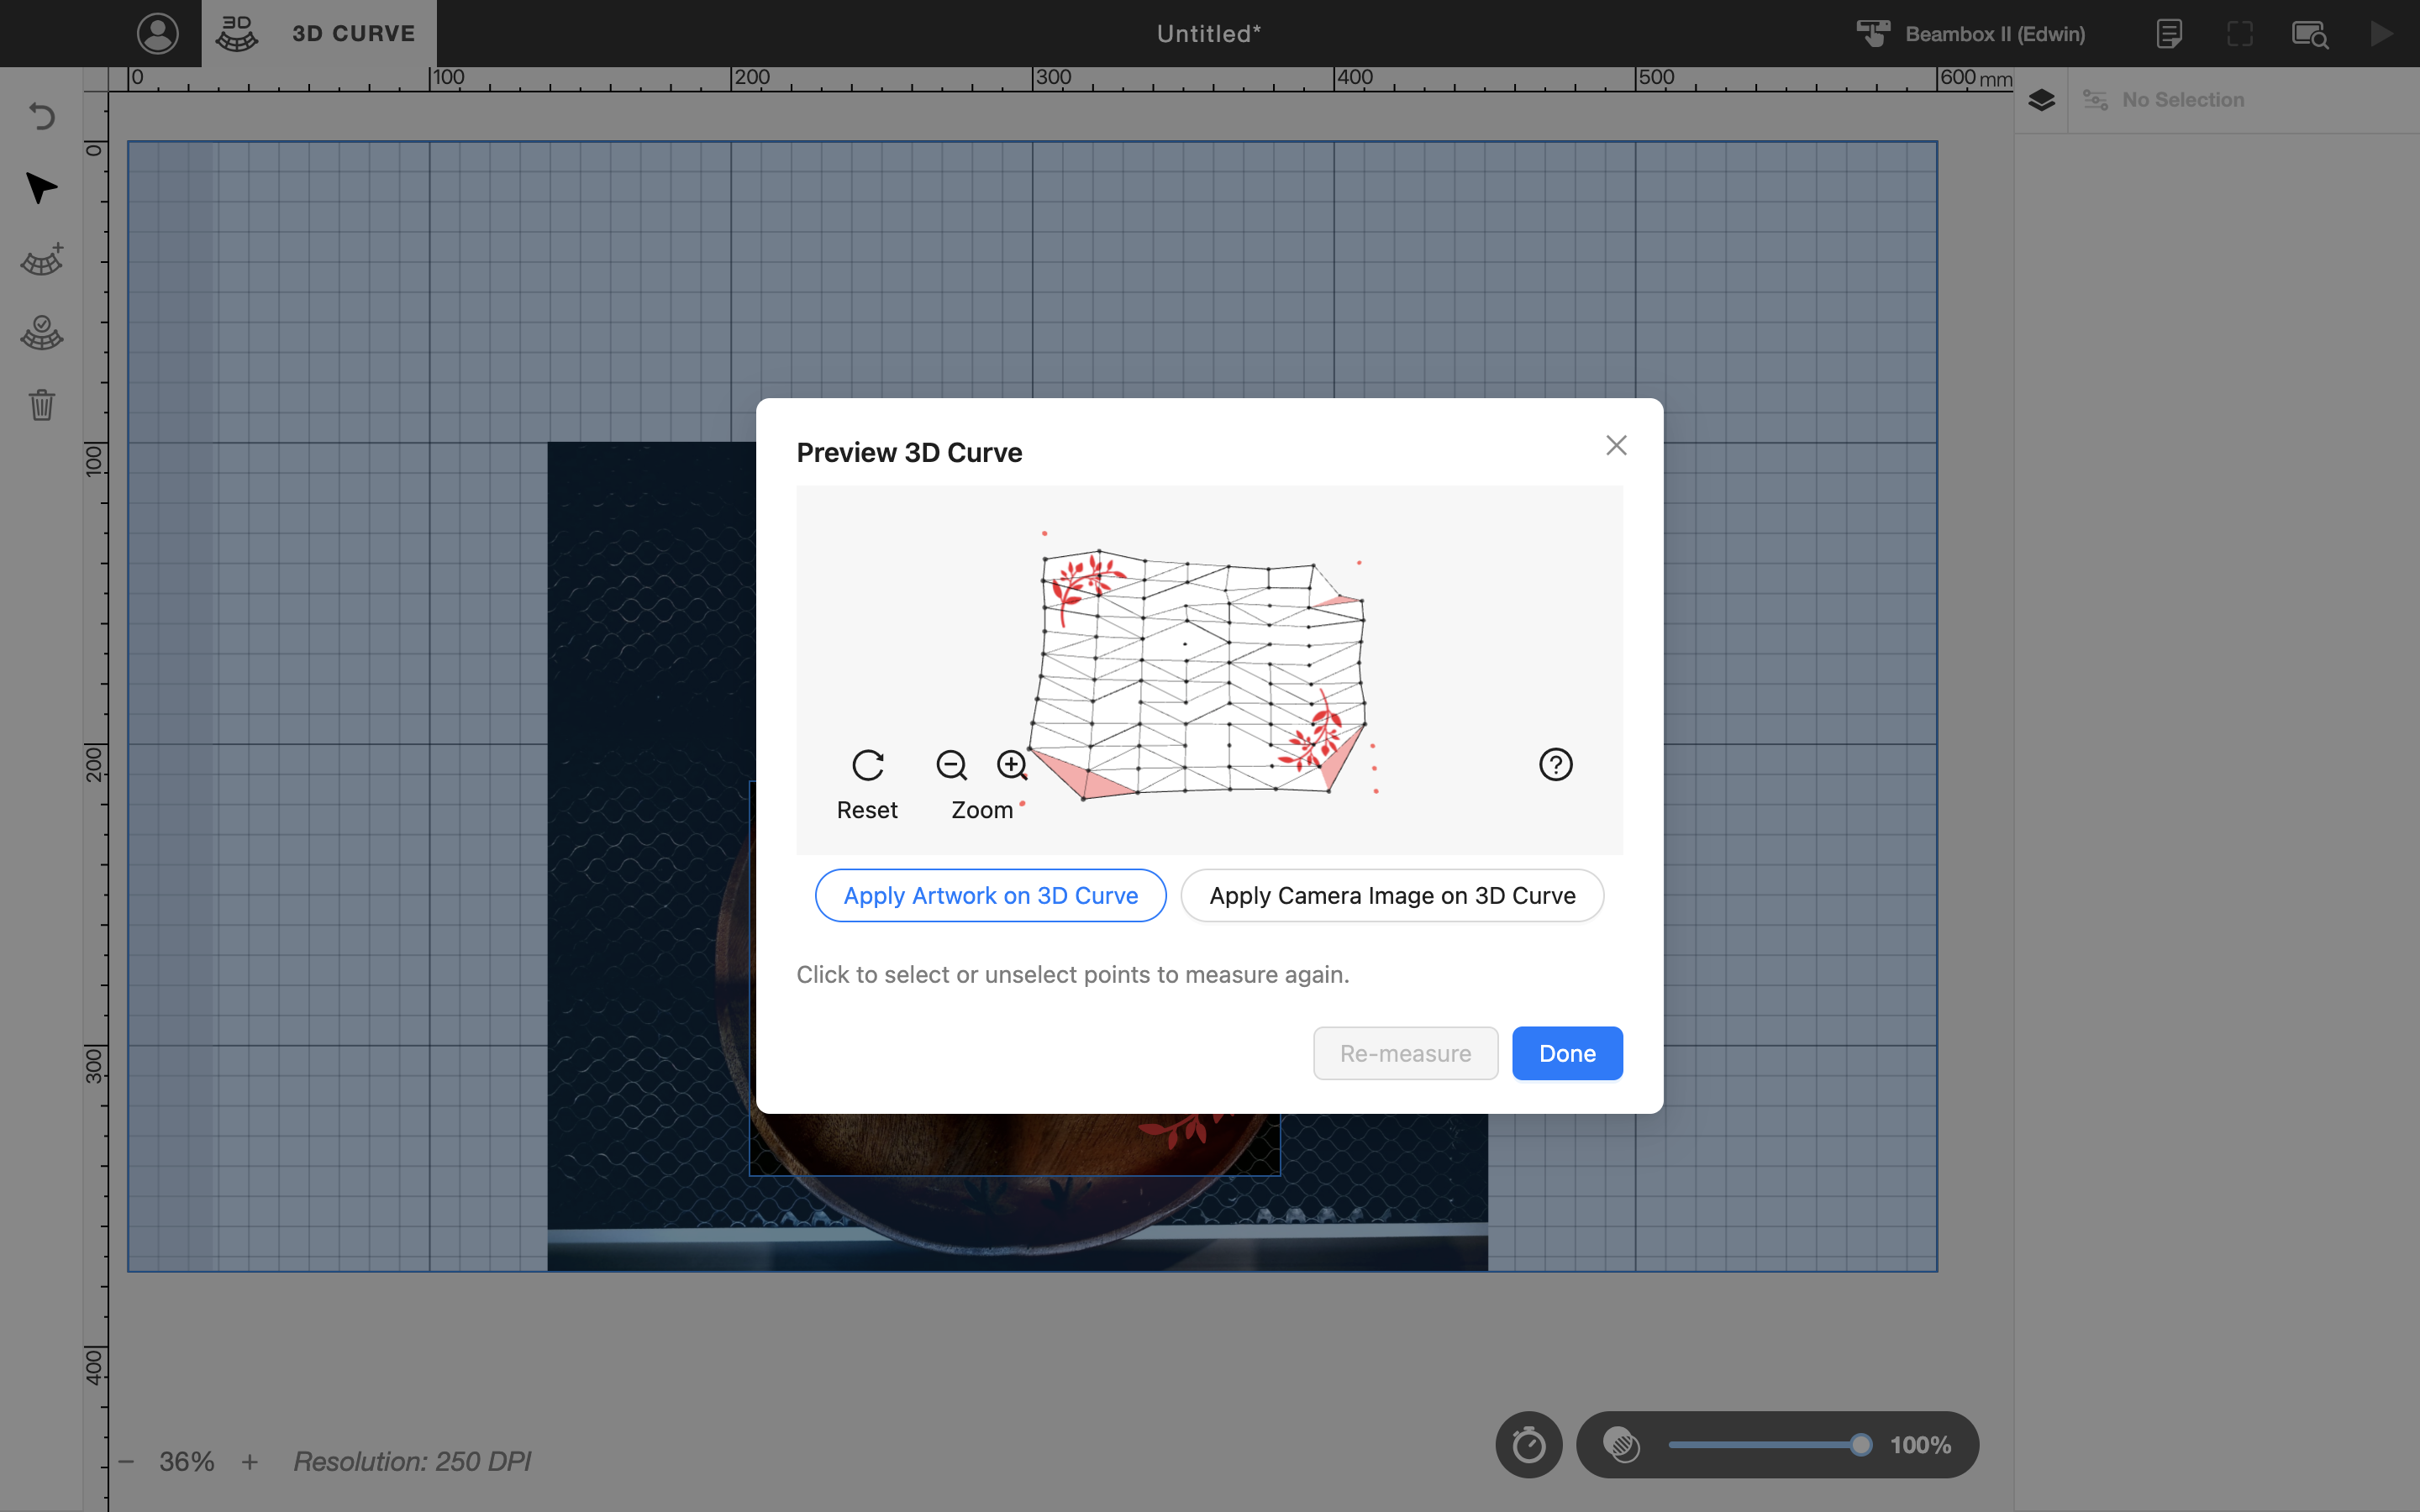Image resolution: width=2420 pixels, height=1512 pixels.
Task: Click the camera opacity icon
Action: pos(1621,1444)
